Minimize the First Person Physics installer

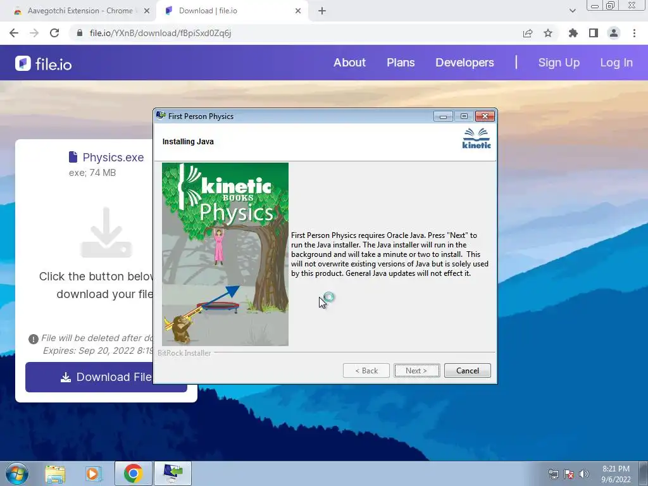pyautogui.click(x=443, y=116)
